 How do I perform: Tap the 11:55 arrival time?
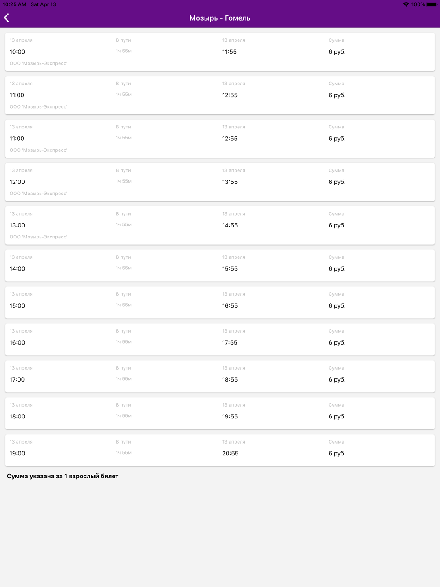point(229,52)
